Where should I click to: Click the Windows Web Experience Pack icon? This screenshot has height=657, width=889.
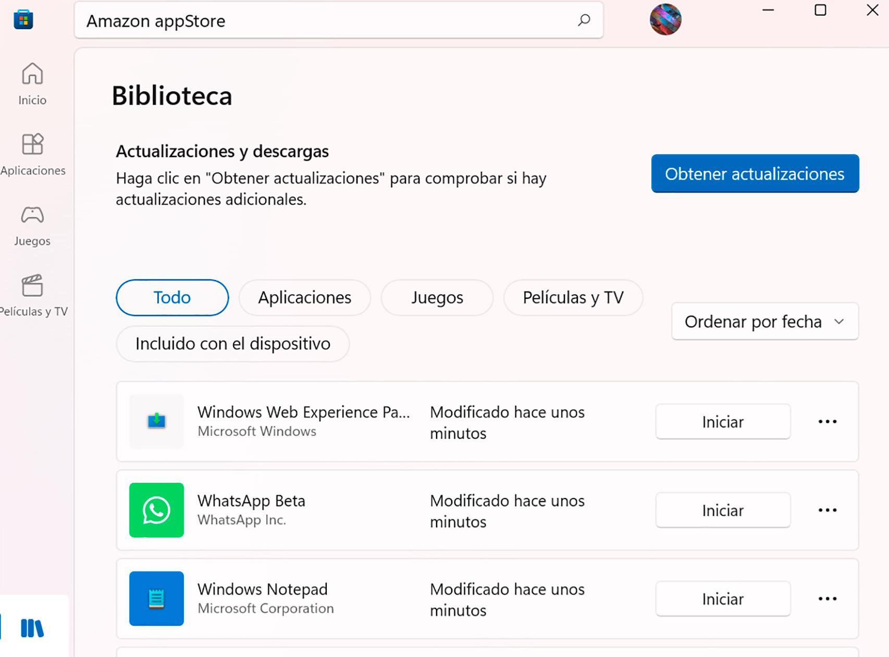point(156,421)
